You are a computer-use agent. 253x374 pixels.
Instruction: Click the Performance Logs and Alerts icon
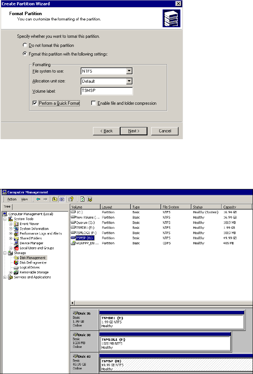(x=16, y=233)
